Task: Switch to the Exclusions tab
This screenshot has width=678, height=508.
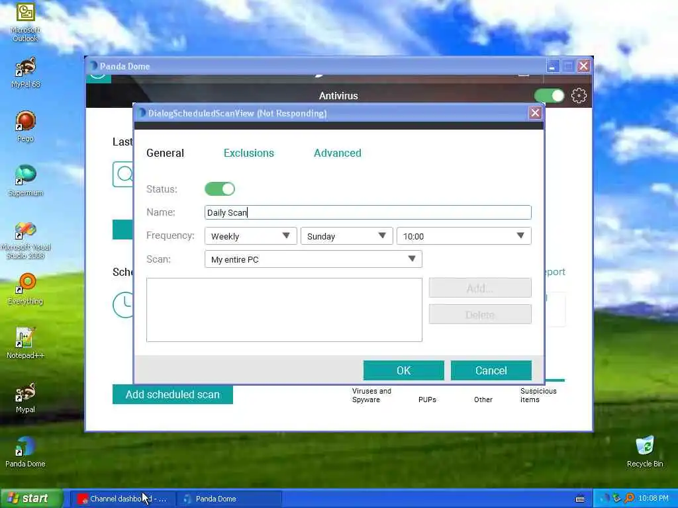Action: click(x=249, y=153)
